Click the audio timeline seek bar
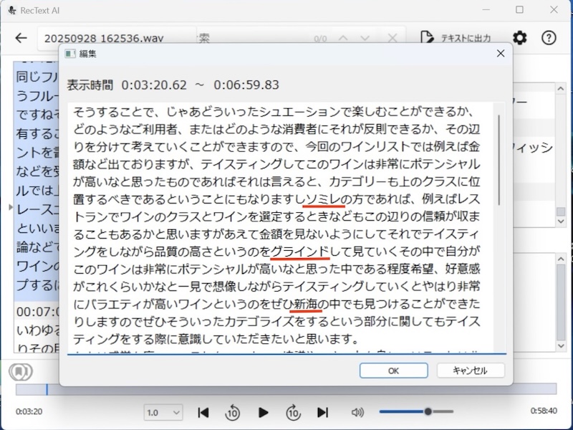 286,389
